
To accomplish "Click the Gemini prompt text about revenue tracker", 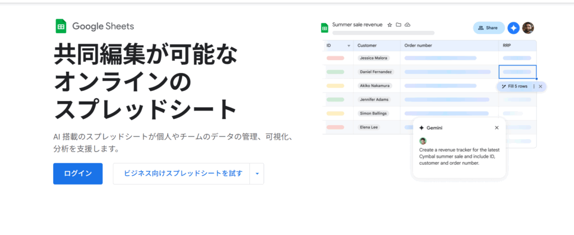I will [460, 156].
